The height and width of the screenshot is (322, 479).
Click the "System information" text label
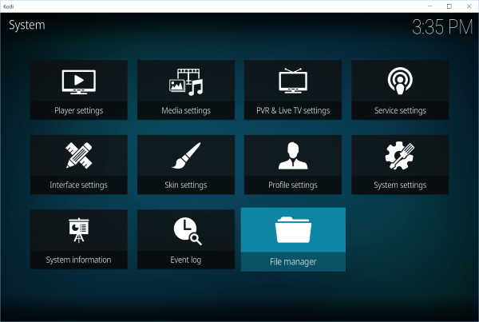78,260
